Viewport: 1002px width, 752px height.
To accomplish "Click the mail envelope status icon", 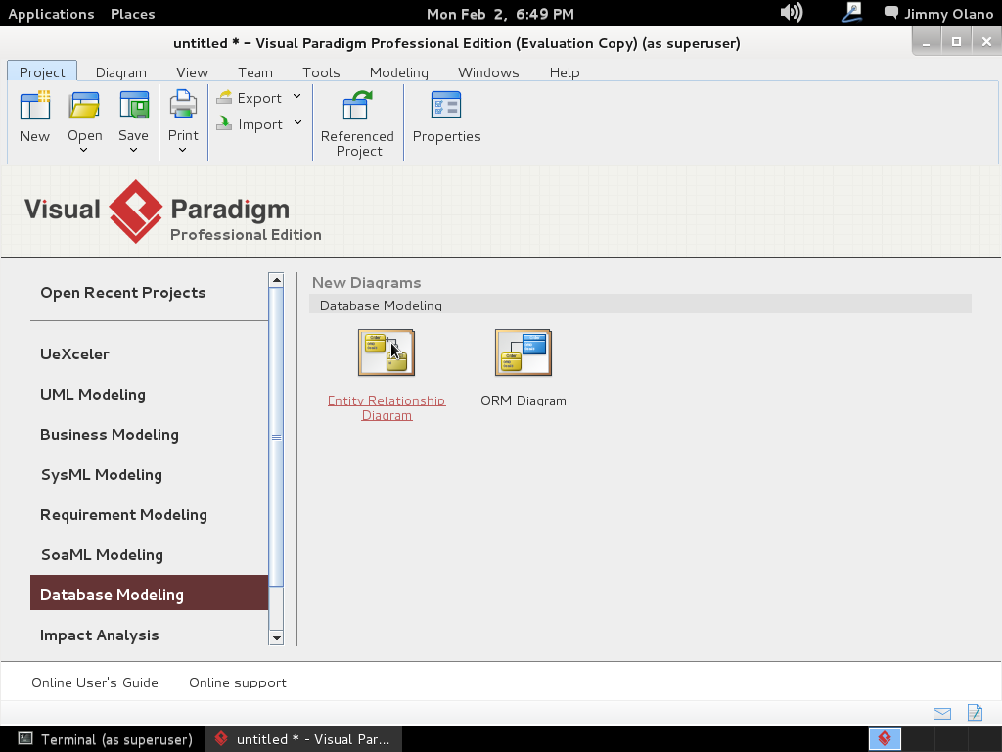I will (x=941, y=713).
